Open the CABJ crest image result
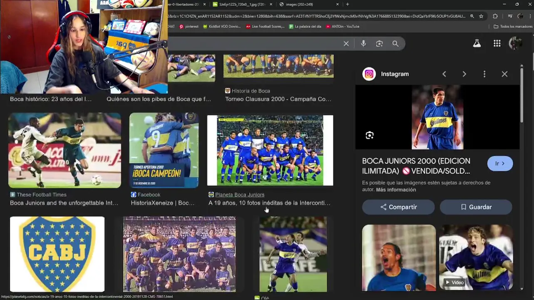 57,254
